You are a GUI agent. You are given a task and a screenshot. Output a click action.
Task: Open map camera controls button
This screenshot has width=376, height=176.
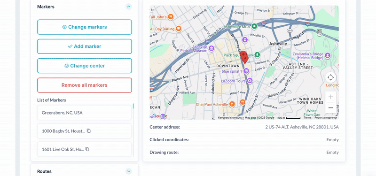(x=331, y=77)
